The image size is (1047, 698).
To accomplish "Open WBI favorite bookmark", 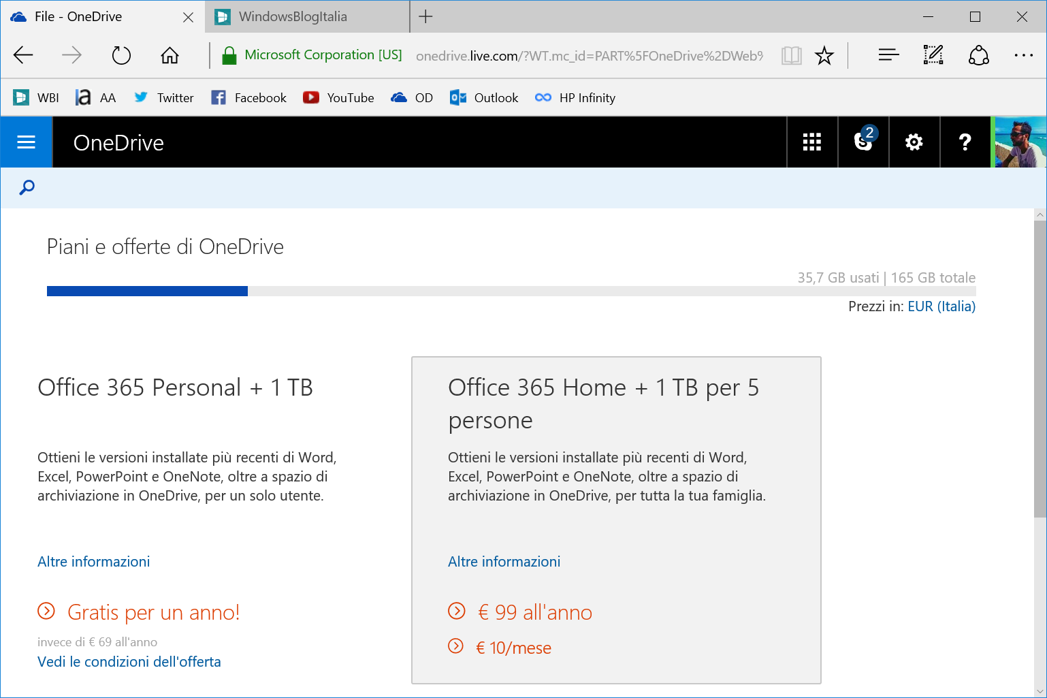I will pyautogui.click(x=37, y=98).
